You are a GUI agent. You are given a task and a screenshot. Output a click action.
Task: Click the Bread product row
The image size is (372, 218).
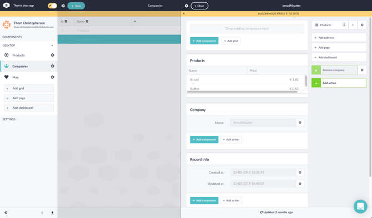245,80
